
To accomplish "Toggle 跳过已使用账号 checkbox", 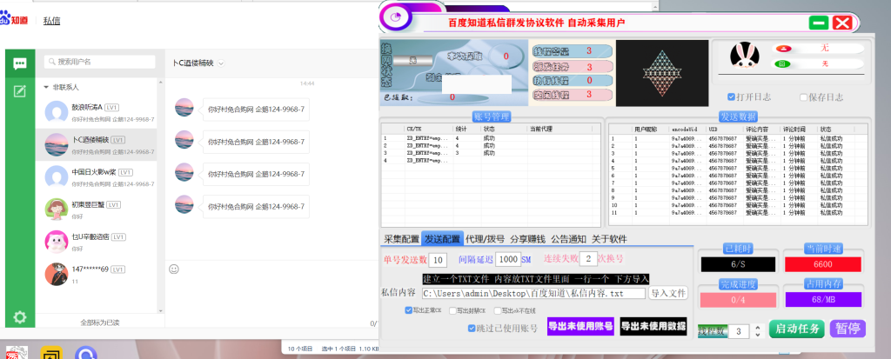I will click(x=472, y=329).
